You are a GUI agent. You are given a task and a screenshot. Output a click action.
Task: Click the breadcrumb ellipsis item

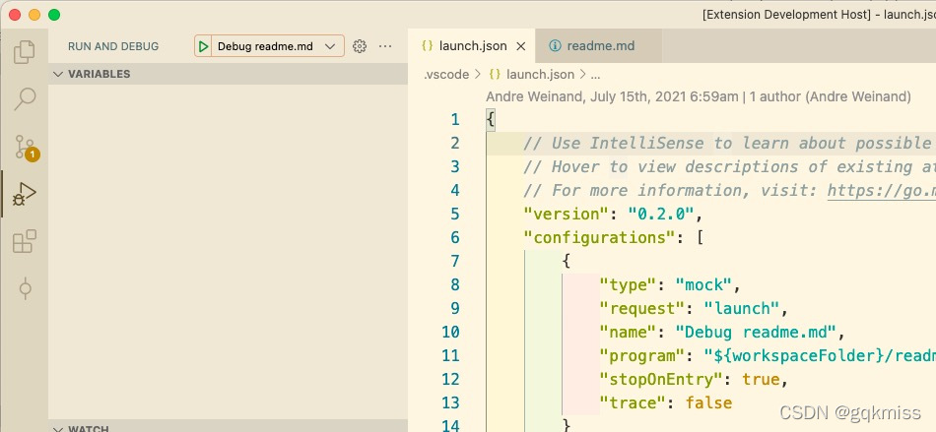pyautogui.click(x=595, y=75)
